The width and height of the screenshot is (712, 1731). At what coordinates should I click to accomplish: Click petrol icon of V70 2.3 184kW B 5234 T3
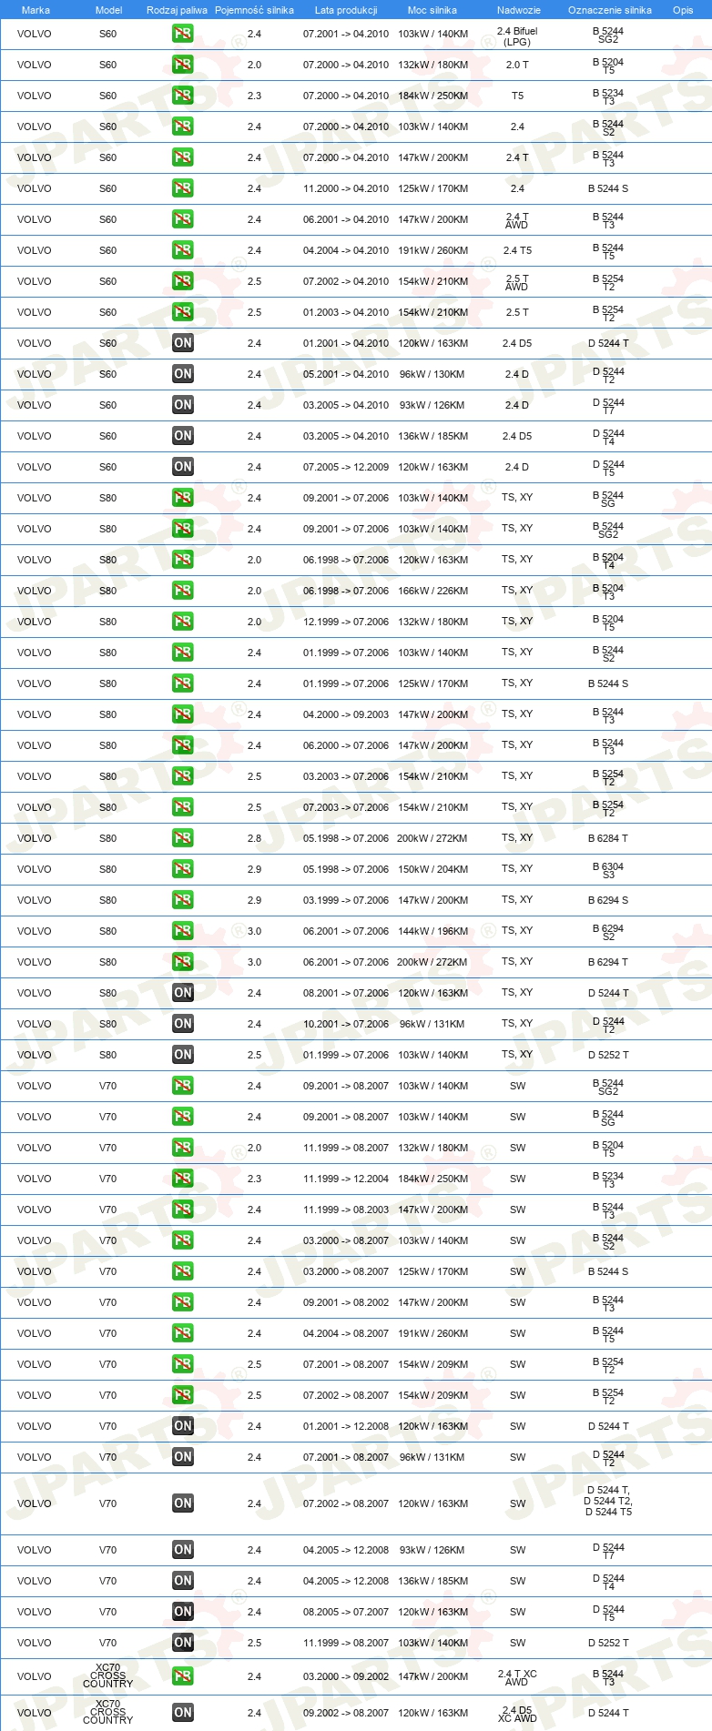pos(183,1179)
